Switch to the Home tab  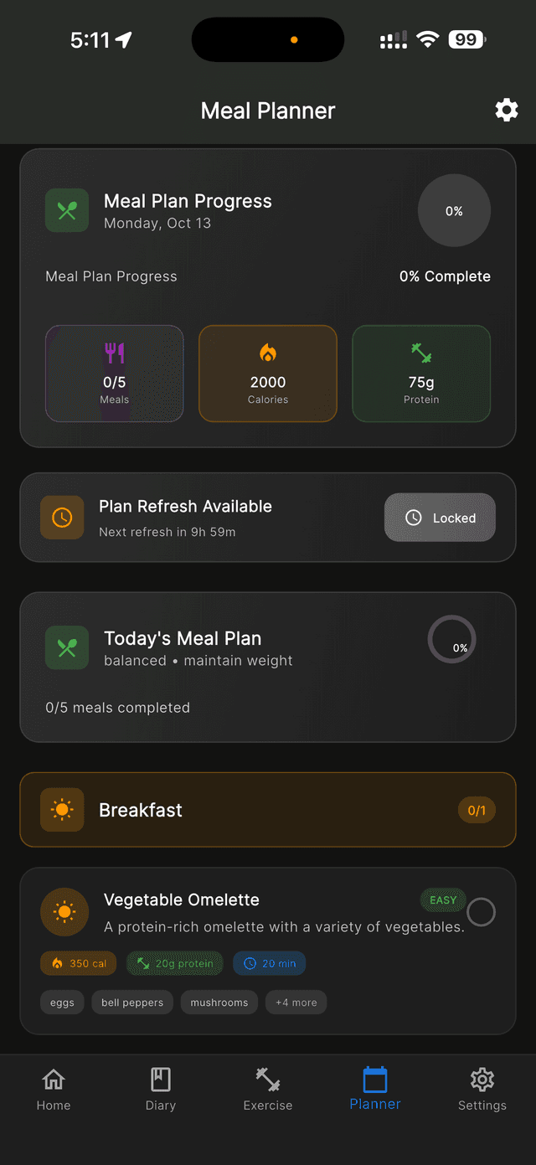(x=54, y=1090)
